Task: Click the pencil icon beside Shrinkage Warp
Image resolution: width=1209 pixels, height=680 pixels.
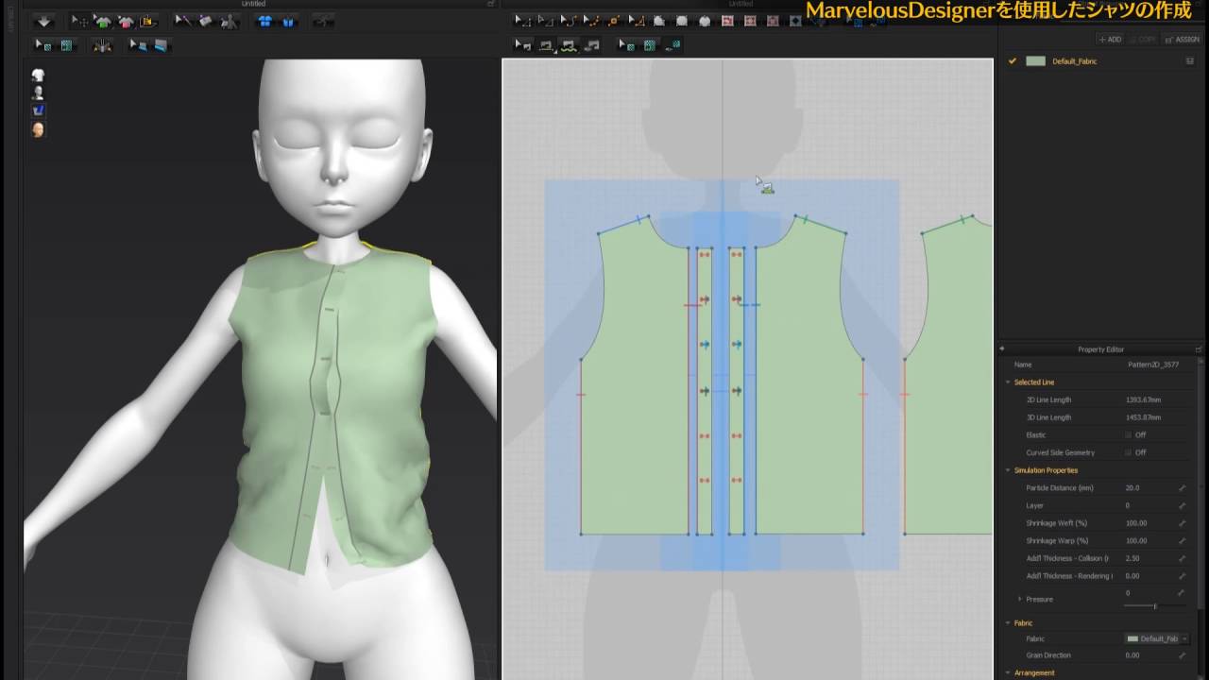Action: tap(1182, 540)
